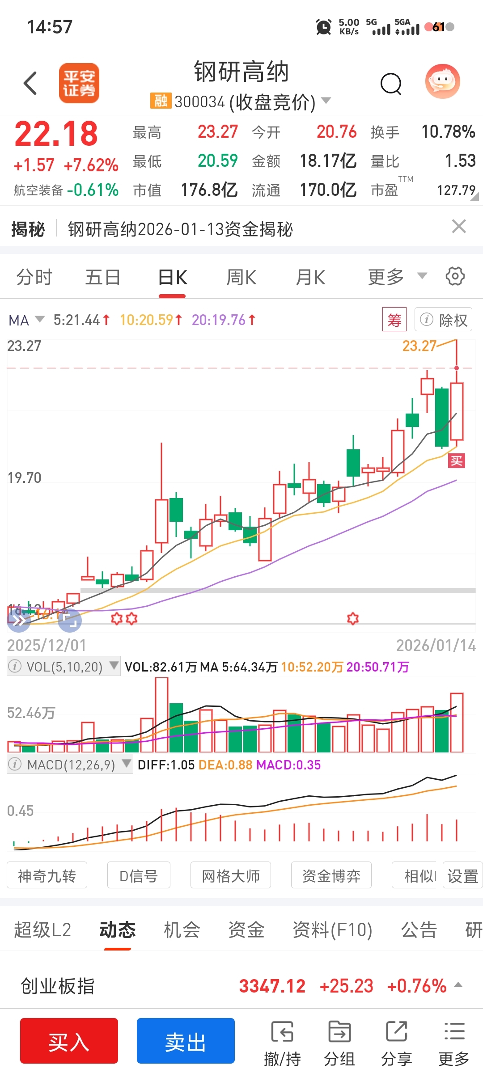Tap the 融 margin trading badge
This screenshot has height=1073, width=483.
pyautogui.click(x=161, y=101)
